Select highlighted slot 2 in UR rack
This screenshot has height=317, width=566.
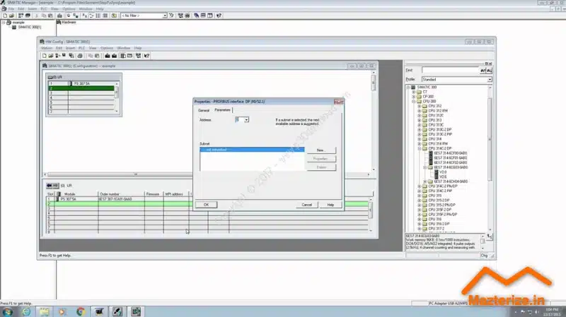click(81, 88)
